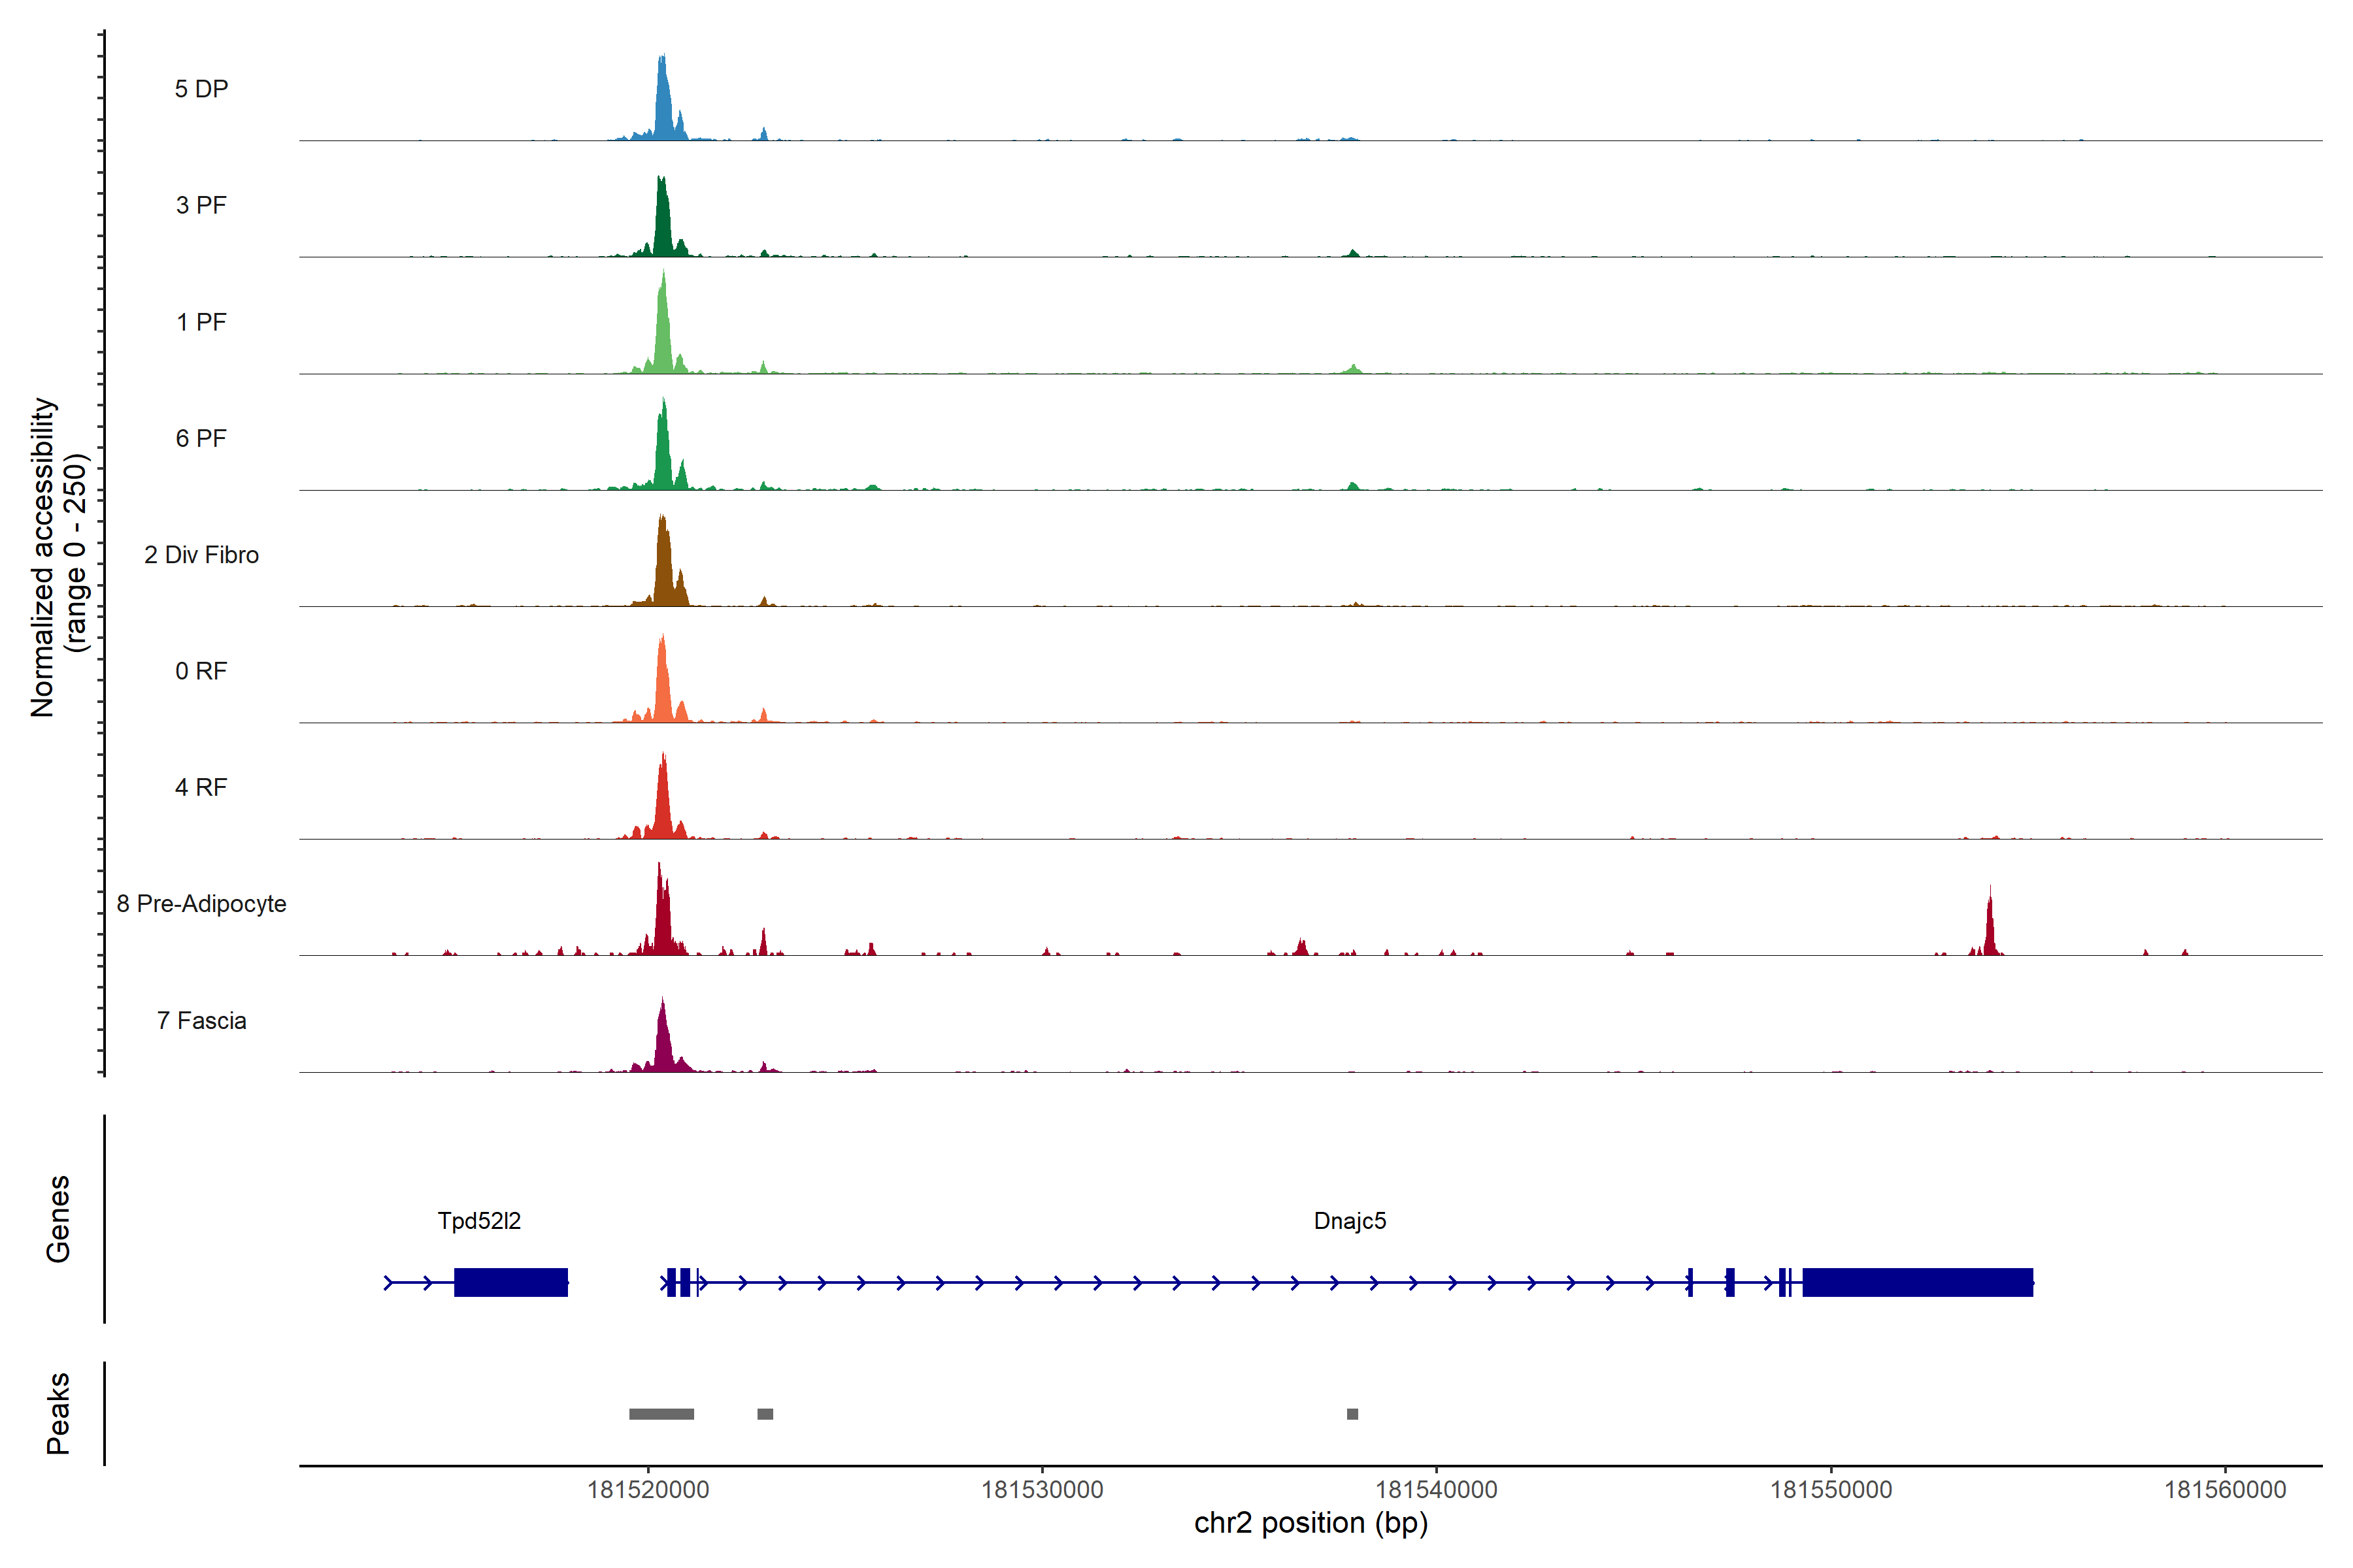This screenshot has width=2353, height=1568.
Task: Click the Dnajc5 gene label
Action: pyautogui.click(x=1350, y=1221)
